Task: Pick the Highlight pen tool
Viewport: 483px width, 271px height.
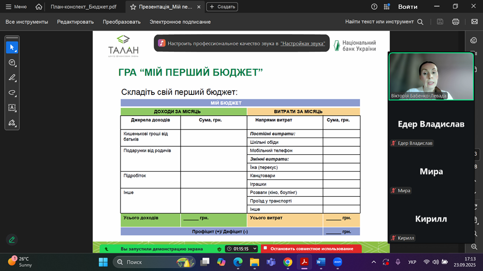Action: pyautogui.click(x=12, y=78)
